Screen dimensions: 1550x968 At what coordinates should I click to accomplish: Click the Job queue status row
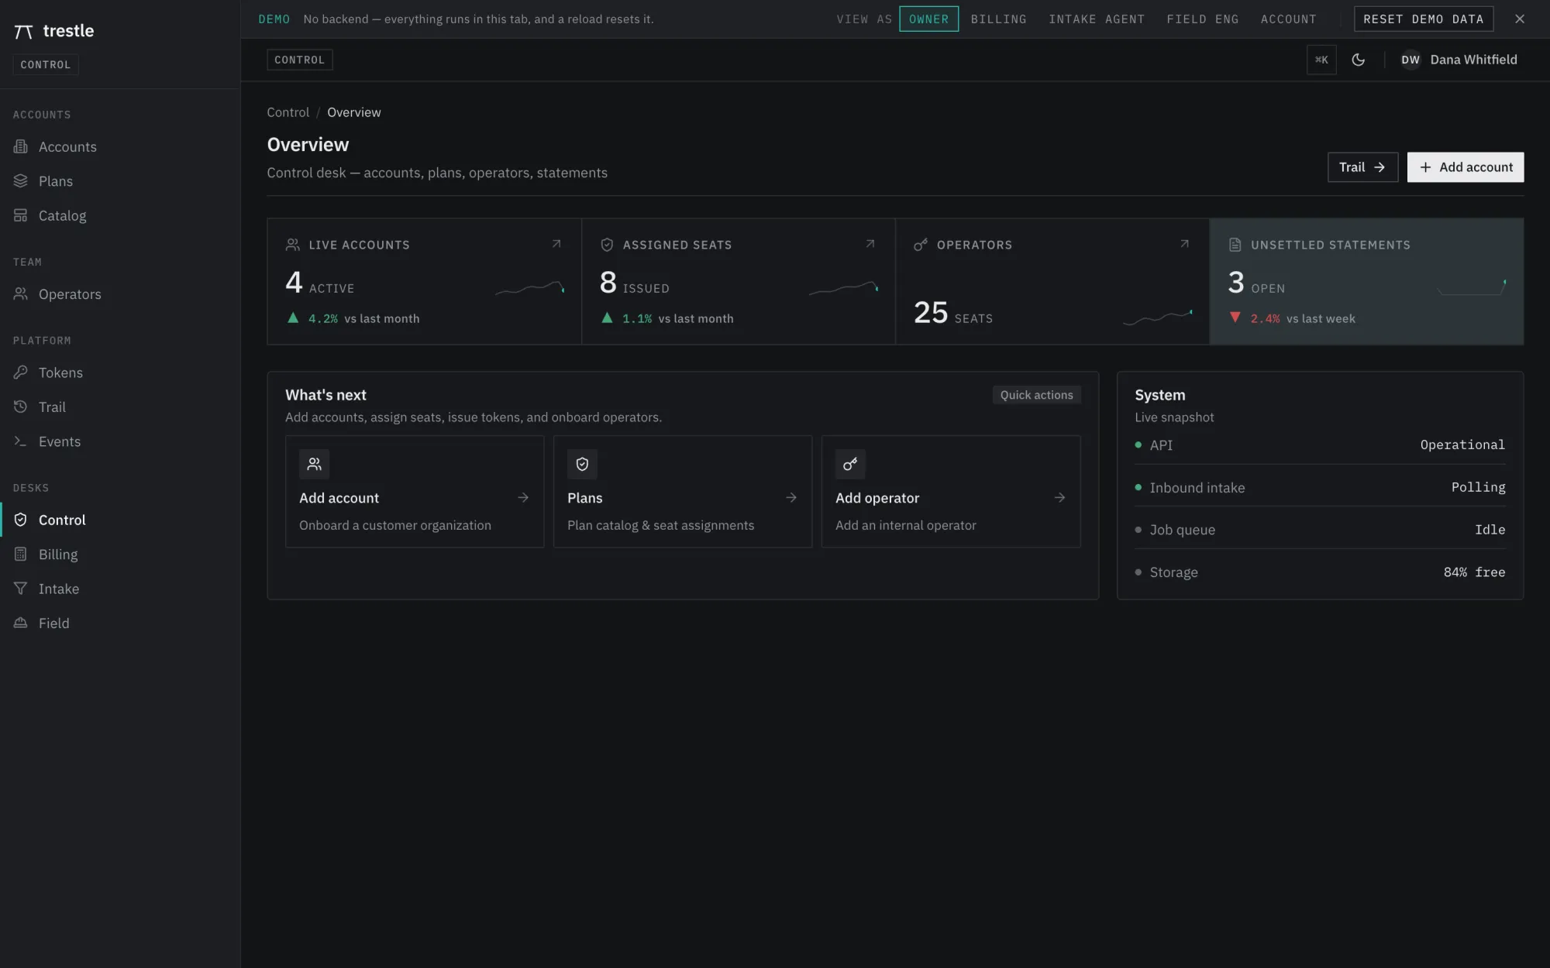tap(1320, 530)
